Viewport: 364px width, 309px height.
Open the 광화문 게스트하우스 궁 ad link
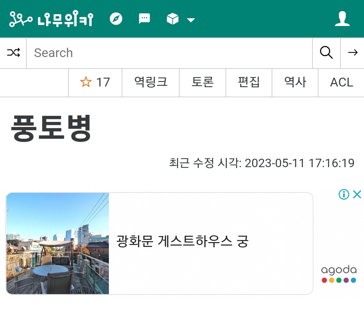coord(182,241)
